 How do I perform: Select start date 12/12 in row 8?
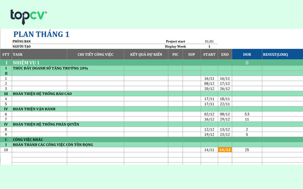[209, 129]
